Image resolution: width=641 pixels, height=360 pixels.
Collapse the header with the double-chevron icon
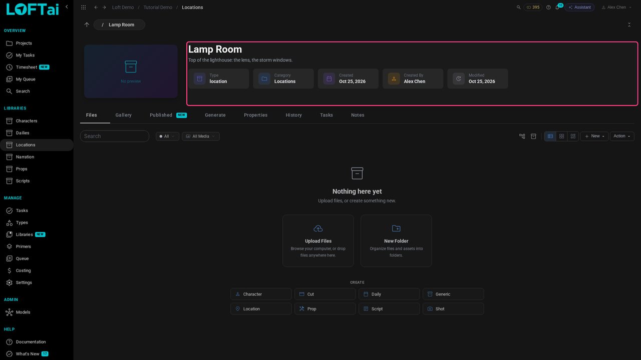coord(629,24)
